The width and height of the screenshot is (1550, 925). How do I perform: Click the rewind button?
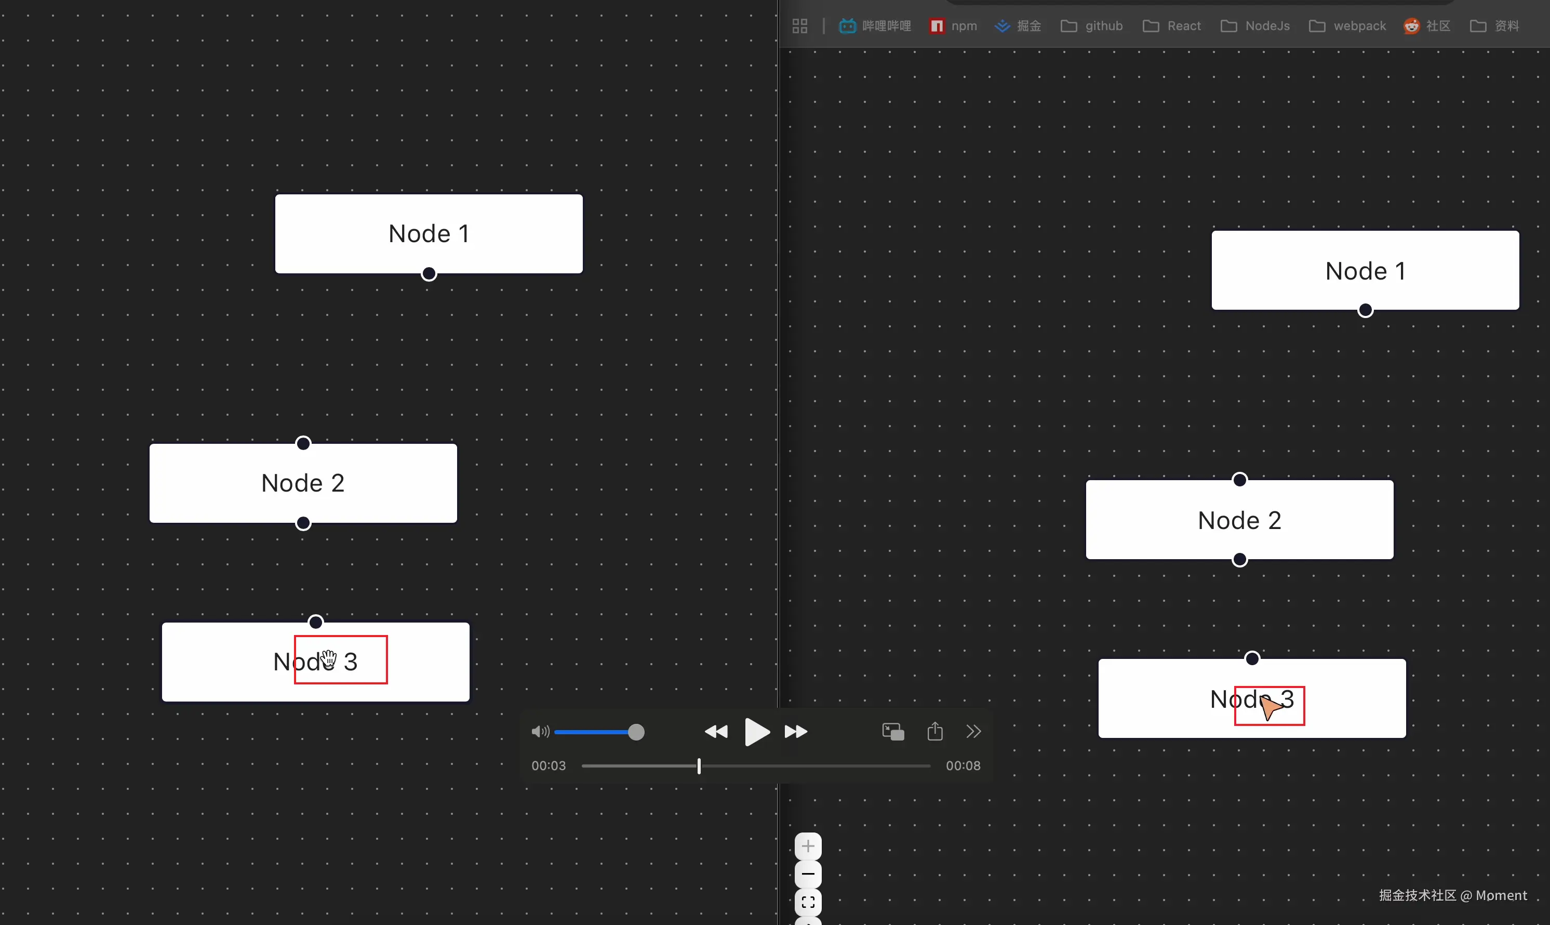click(716, 732)
